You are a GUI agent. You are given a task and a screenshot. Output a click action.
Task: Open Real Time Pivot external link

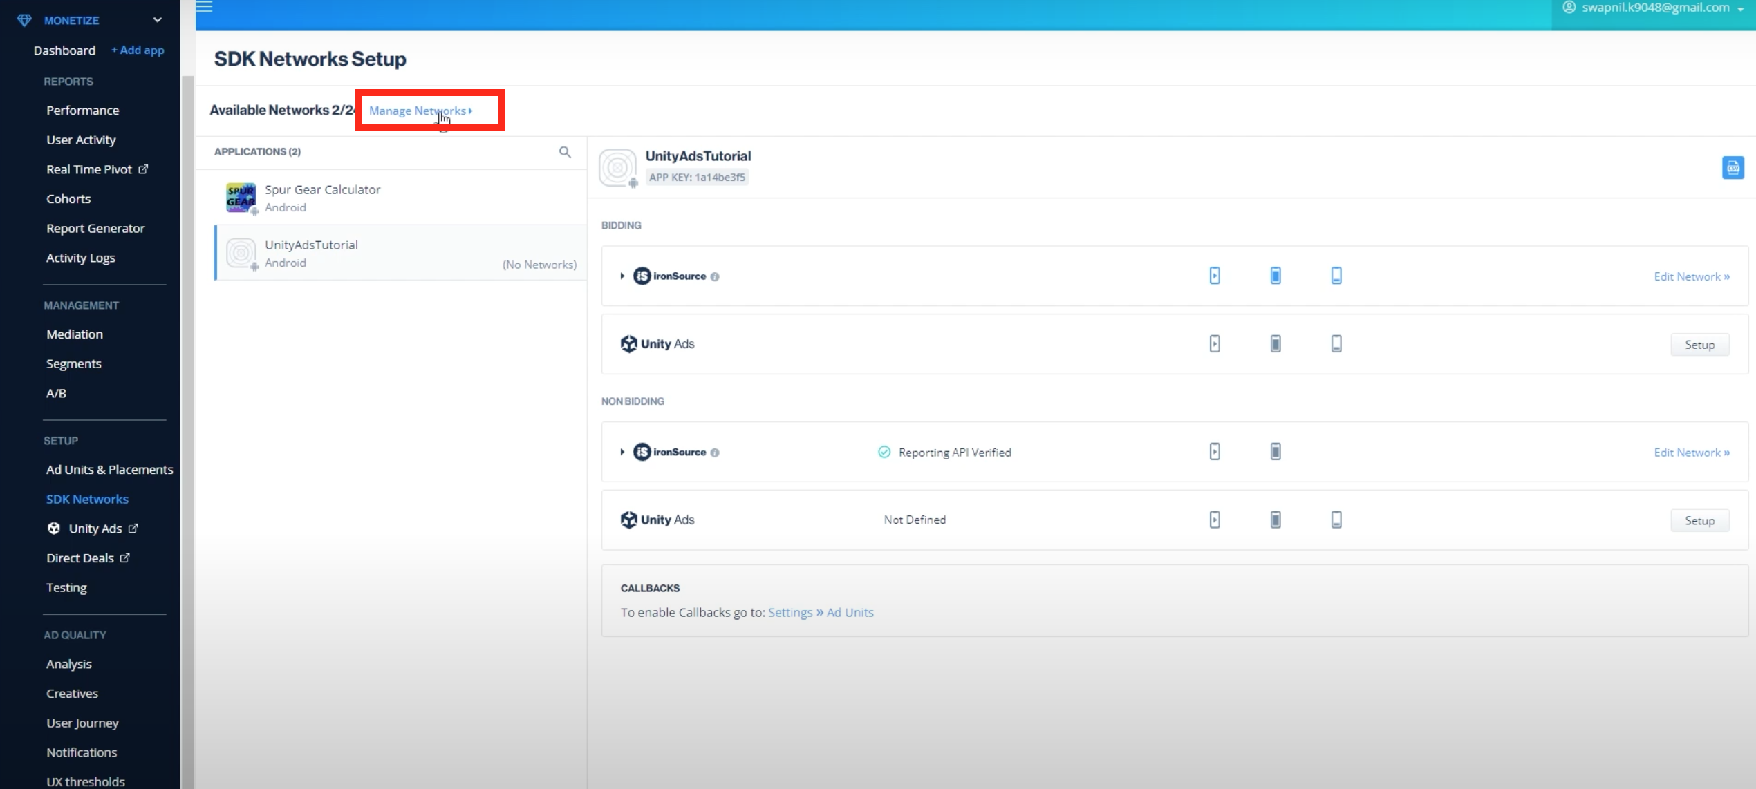[x=97, y=169]
